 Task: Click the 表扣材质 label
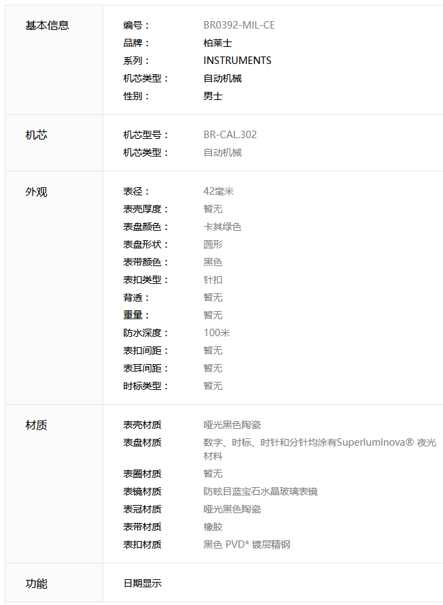pos(143,544)
